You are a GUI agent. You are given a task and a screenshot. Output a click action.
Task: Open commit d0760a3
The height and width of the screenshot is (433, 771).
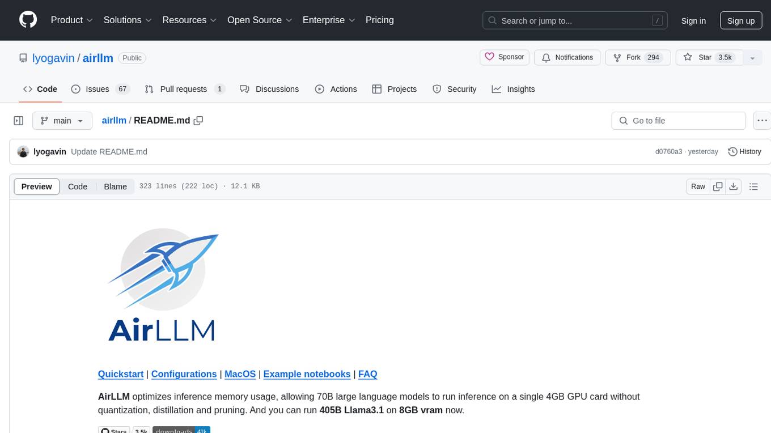pyautogui.click(x=669, y=152)
